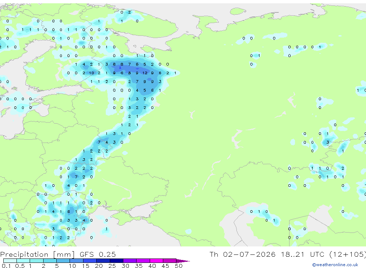The height and width of the screenshot is (268, 366).
Task: Pick the 25–30 mm darkest blue swatch
Action: click(116, 261)
